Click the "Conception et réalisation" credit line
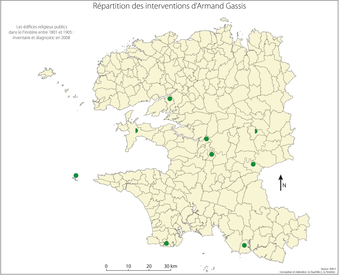 [307, 272]
